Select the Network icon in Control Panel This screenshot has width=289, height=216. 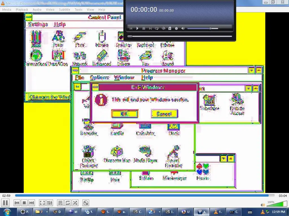click(x=80, y=58)
